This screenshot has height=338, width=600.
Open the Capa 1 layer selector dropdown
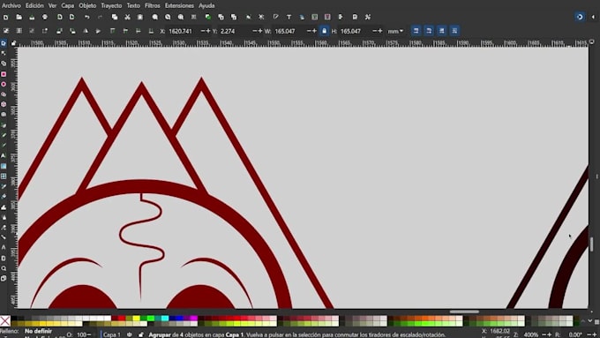pyautogui.click(x=112, y=334)
